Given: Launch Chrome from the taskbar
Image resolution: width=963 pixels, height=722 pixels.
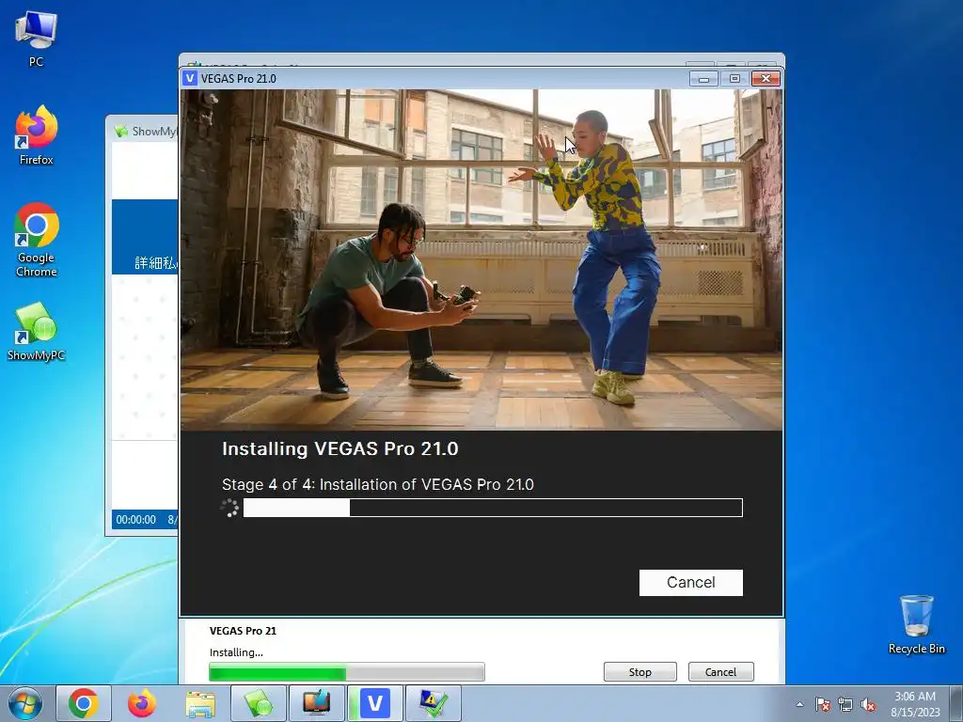Looking at the screenshot, I should point(84,703).
